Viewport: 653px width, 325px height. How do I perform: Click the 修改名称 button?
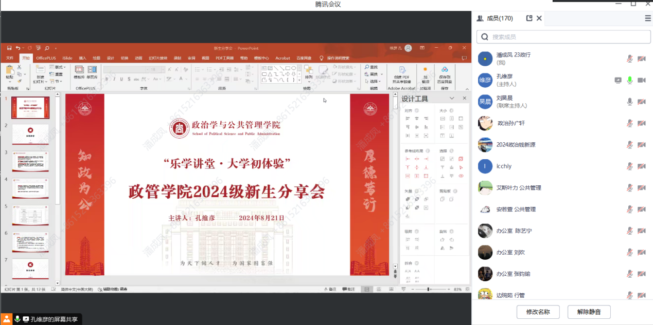pyautogui.click(x=538, y=312)
